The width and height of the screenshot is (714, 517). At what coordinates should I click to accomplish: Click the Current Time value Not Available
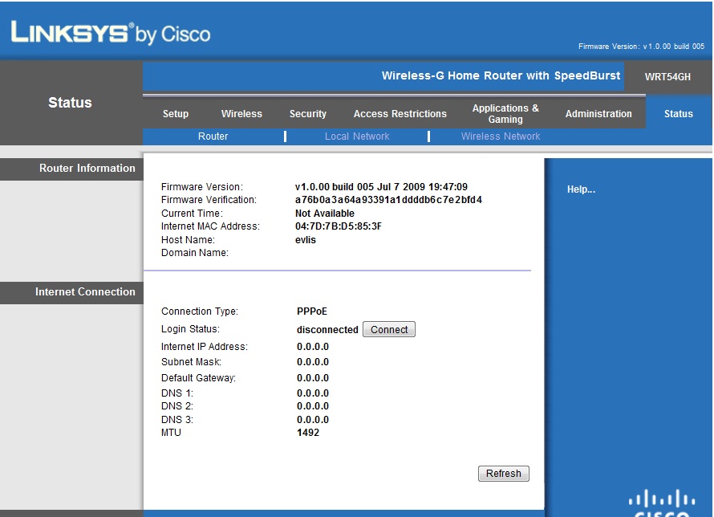click(x=325, y=214)
